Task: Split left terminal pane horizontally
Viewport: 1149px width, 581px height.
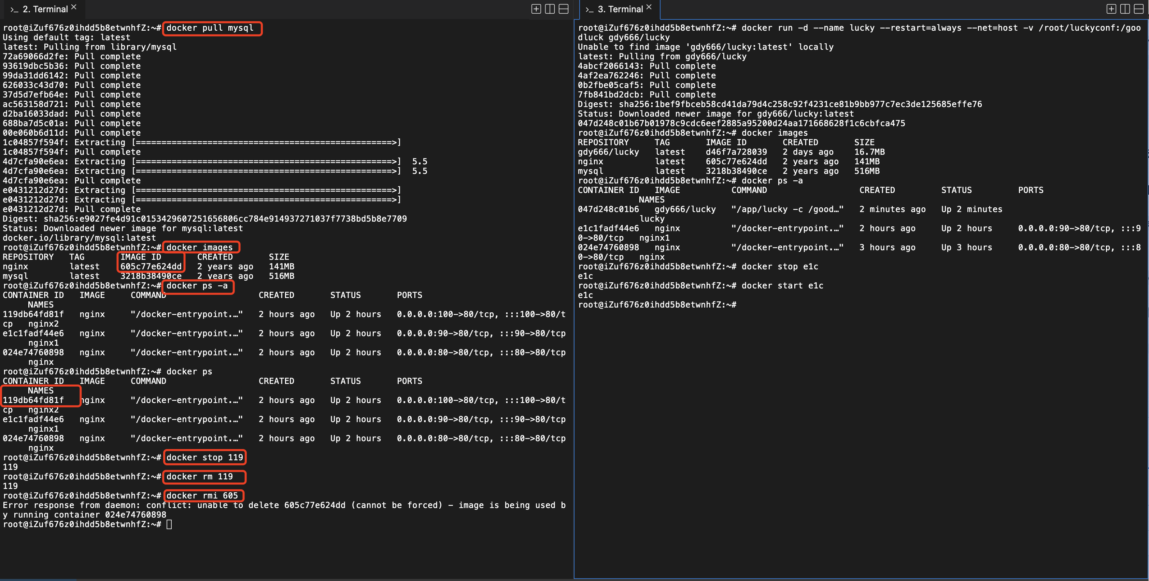Action: (564, 9)
